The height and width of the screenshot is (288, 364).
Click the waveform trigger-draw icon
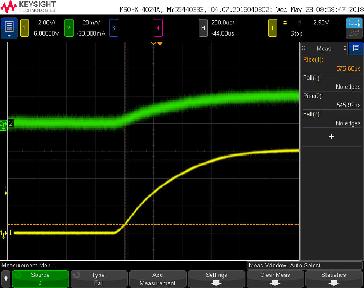click(354, 34)
